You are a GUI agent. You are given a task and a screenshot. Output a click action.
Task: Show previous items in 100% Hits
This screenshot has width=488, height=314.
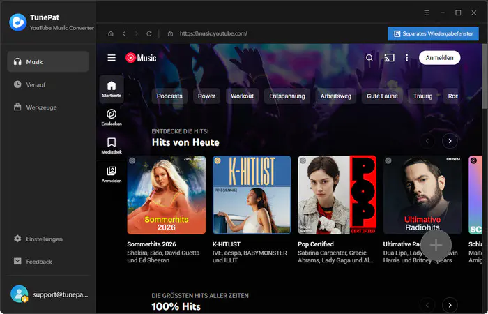click(x=427, y=305)
